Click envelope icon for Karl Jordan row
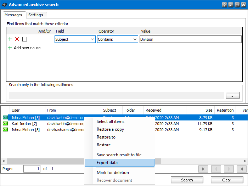Viewport: 248px width, 186px height. (5, 124)
